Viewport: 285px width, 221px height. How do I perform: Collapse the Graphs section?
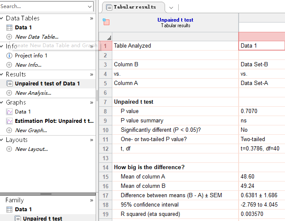pyautogui.click(x=2, y=102)
